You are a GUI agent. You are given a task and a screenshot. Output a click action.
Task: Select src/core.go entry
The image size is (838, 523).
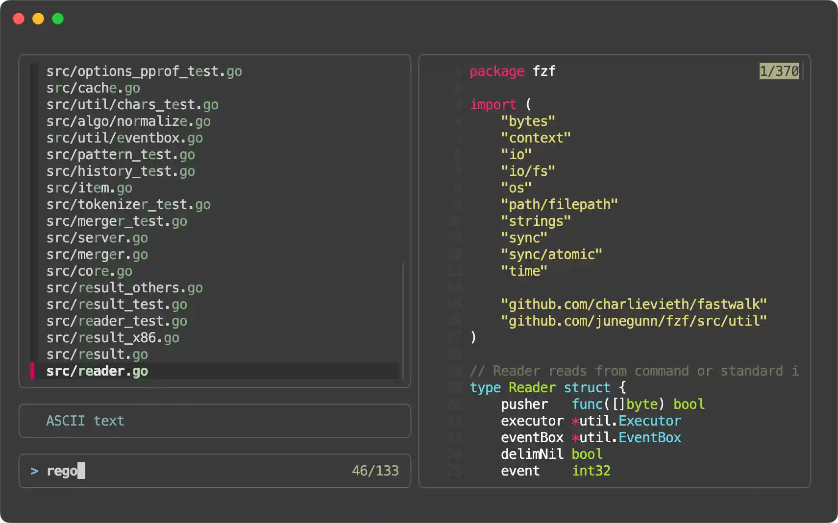click(x=89, y=271)
